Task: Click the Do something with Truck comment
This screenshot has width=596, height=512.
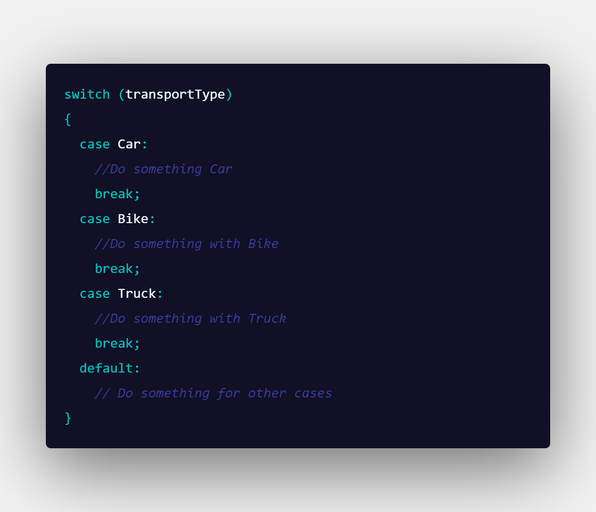Action: pos(190,318)
